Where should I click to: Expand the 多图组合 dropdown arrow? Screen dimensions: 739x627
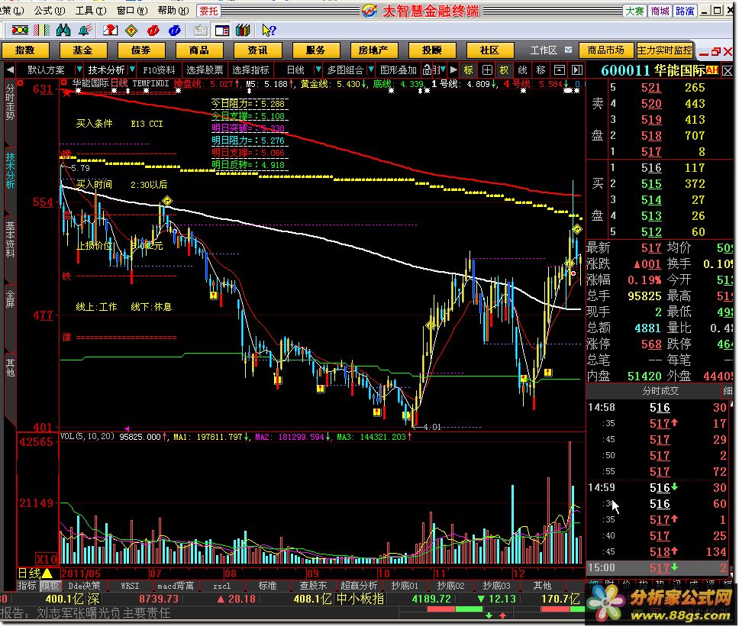point(371,70)
